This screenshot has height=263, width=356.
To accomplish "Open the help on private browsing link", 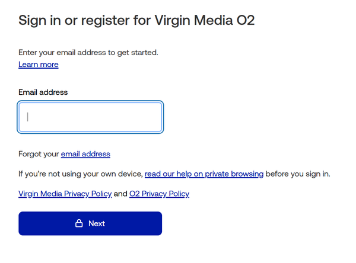I will coord(204,174).
